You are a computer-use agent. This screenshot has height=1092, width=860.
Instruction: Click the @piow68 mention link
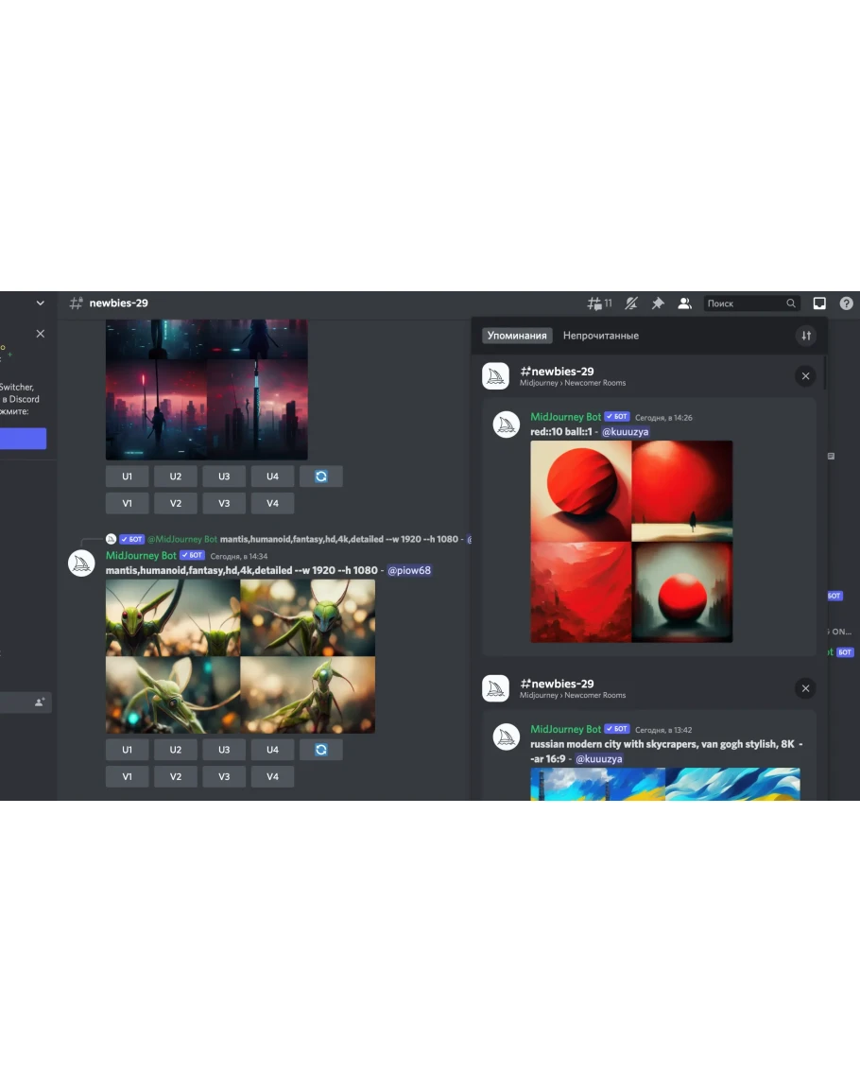click(408, 571)
